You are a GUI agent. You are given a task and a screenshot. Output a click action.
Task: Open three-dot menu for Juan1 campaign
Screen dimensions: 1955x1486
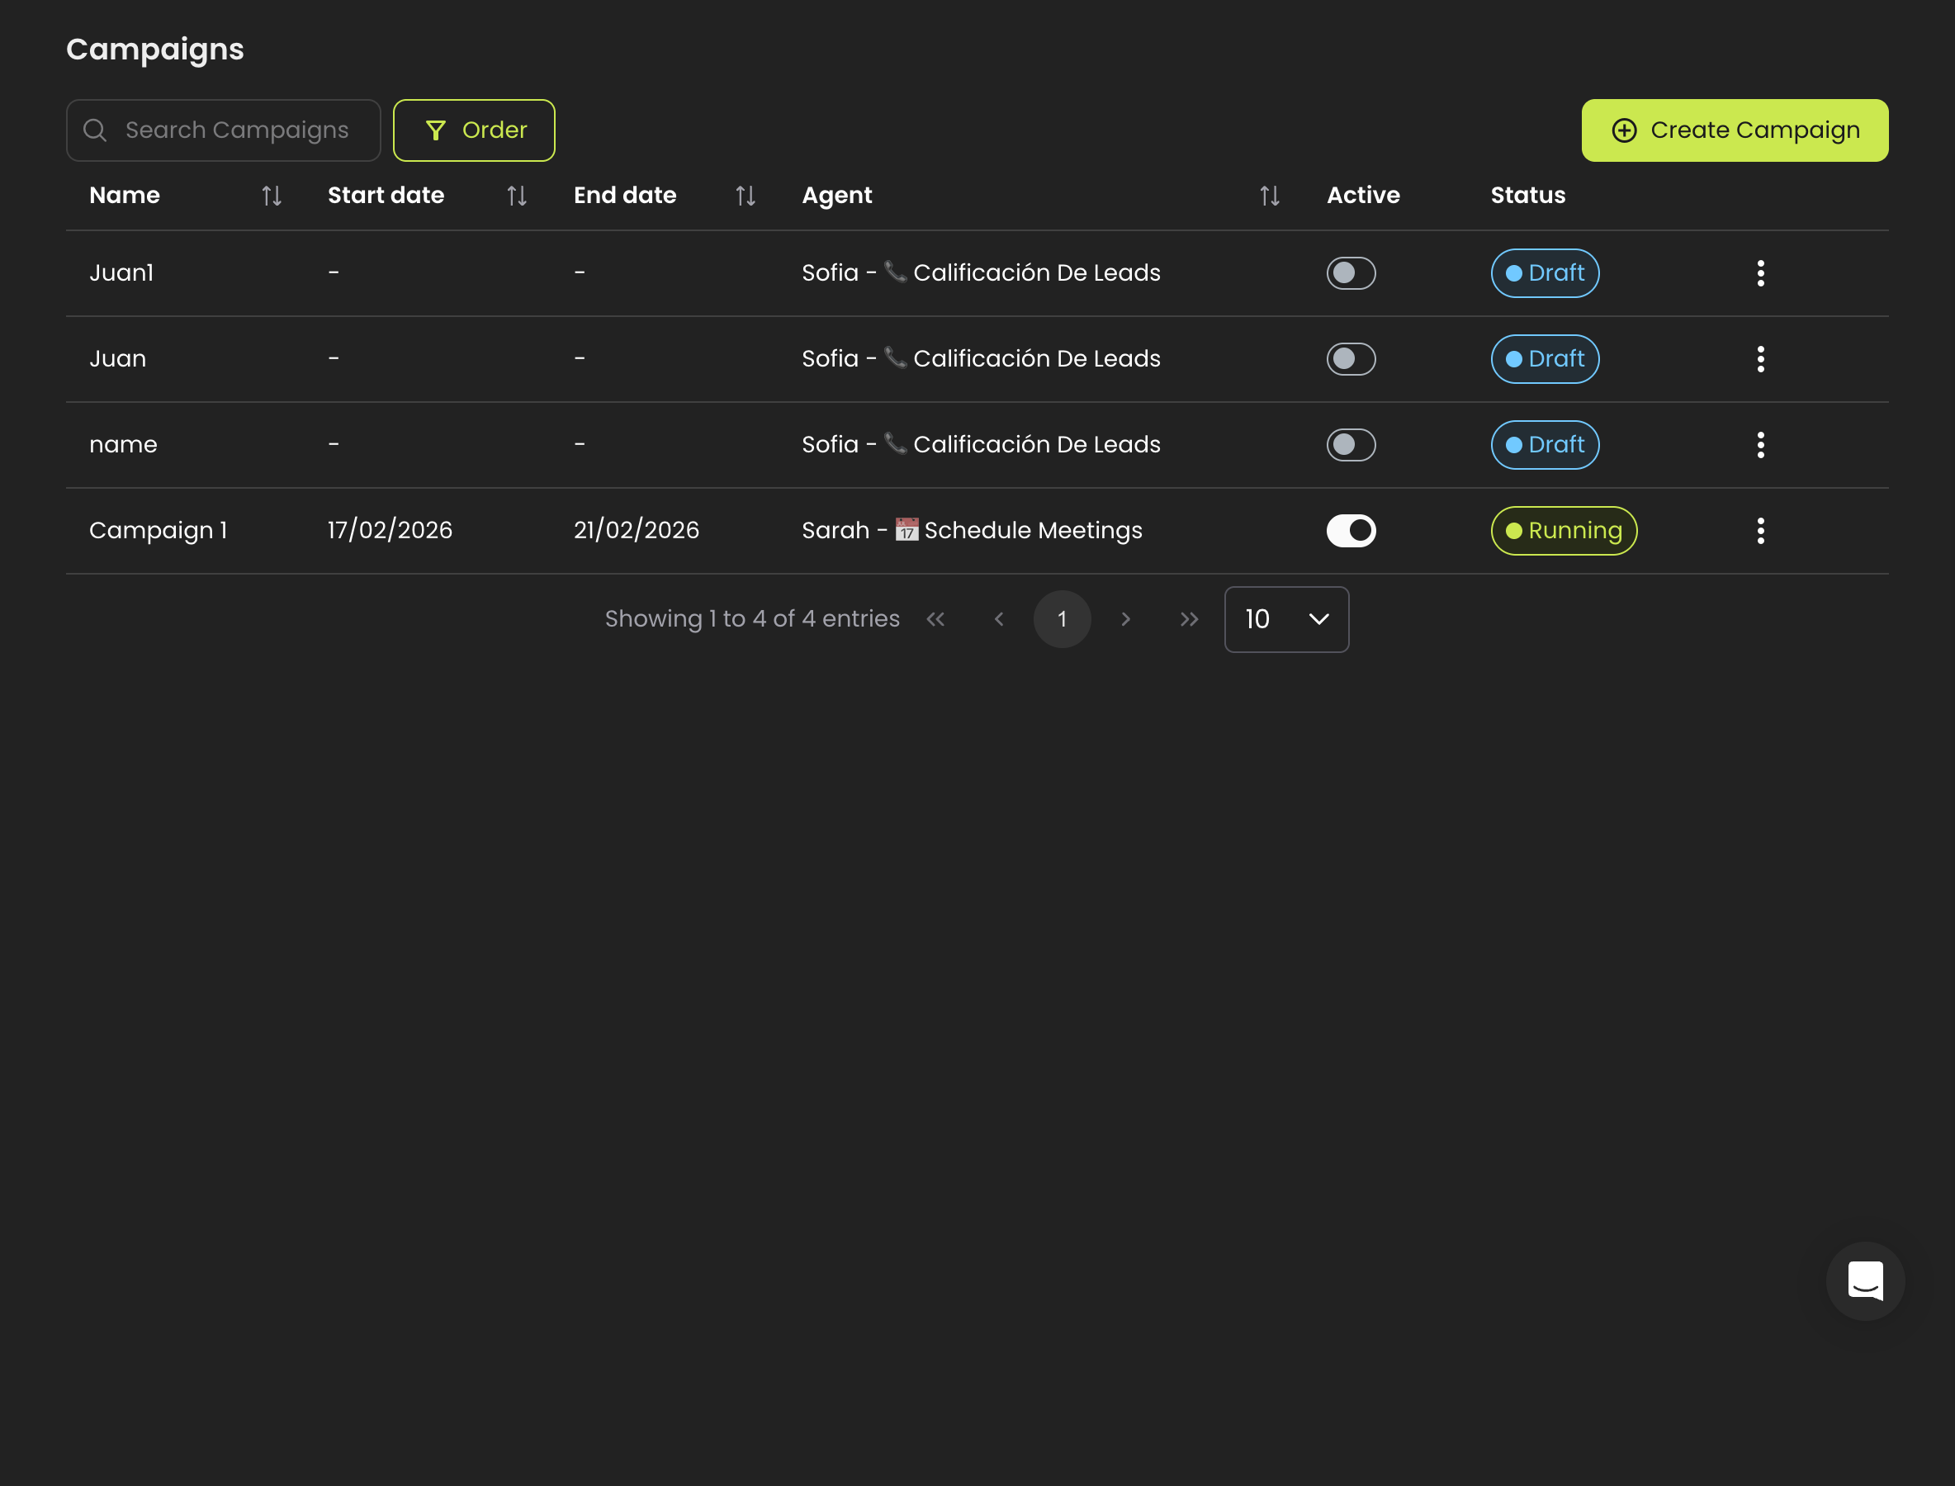point(1760,273)
